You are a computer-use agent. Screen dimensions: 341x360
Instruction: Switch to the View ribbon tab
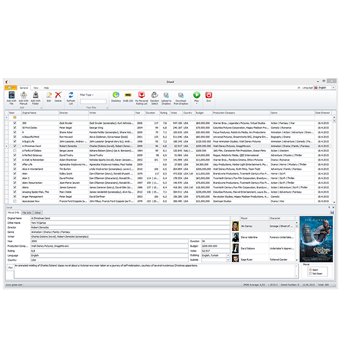[x=36, y=88]
